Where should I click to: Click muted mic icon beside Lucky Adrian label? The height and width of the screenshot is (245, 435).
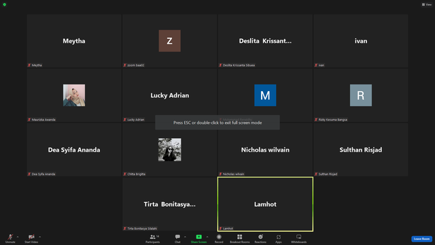[x=125, y=120]
